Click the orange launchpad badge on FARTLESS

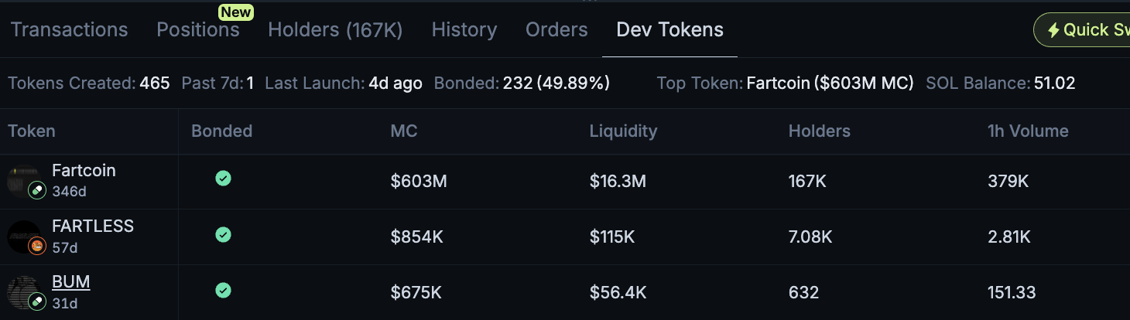coord(36,247)
